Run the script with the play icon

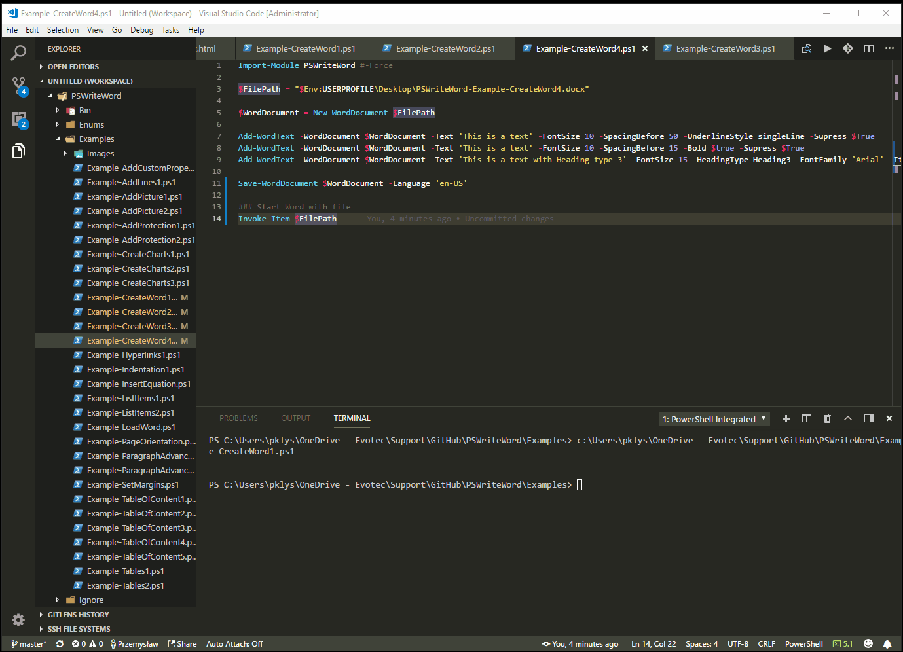point(828,48)
